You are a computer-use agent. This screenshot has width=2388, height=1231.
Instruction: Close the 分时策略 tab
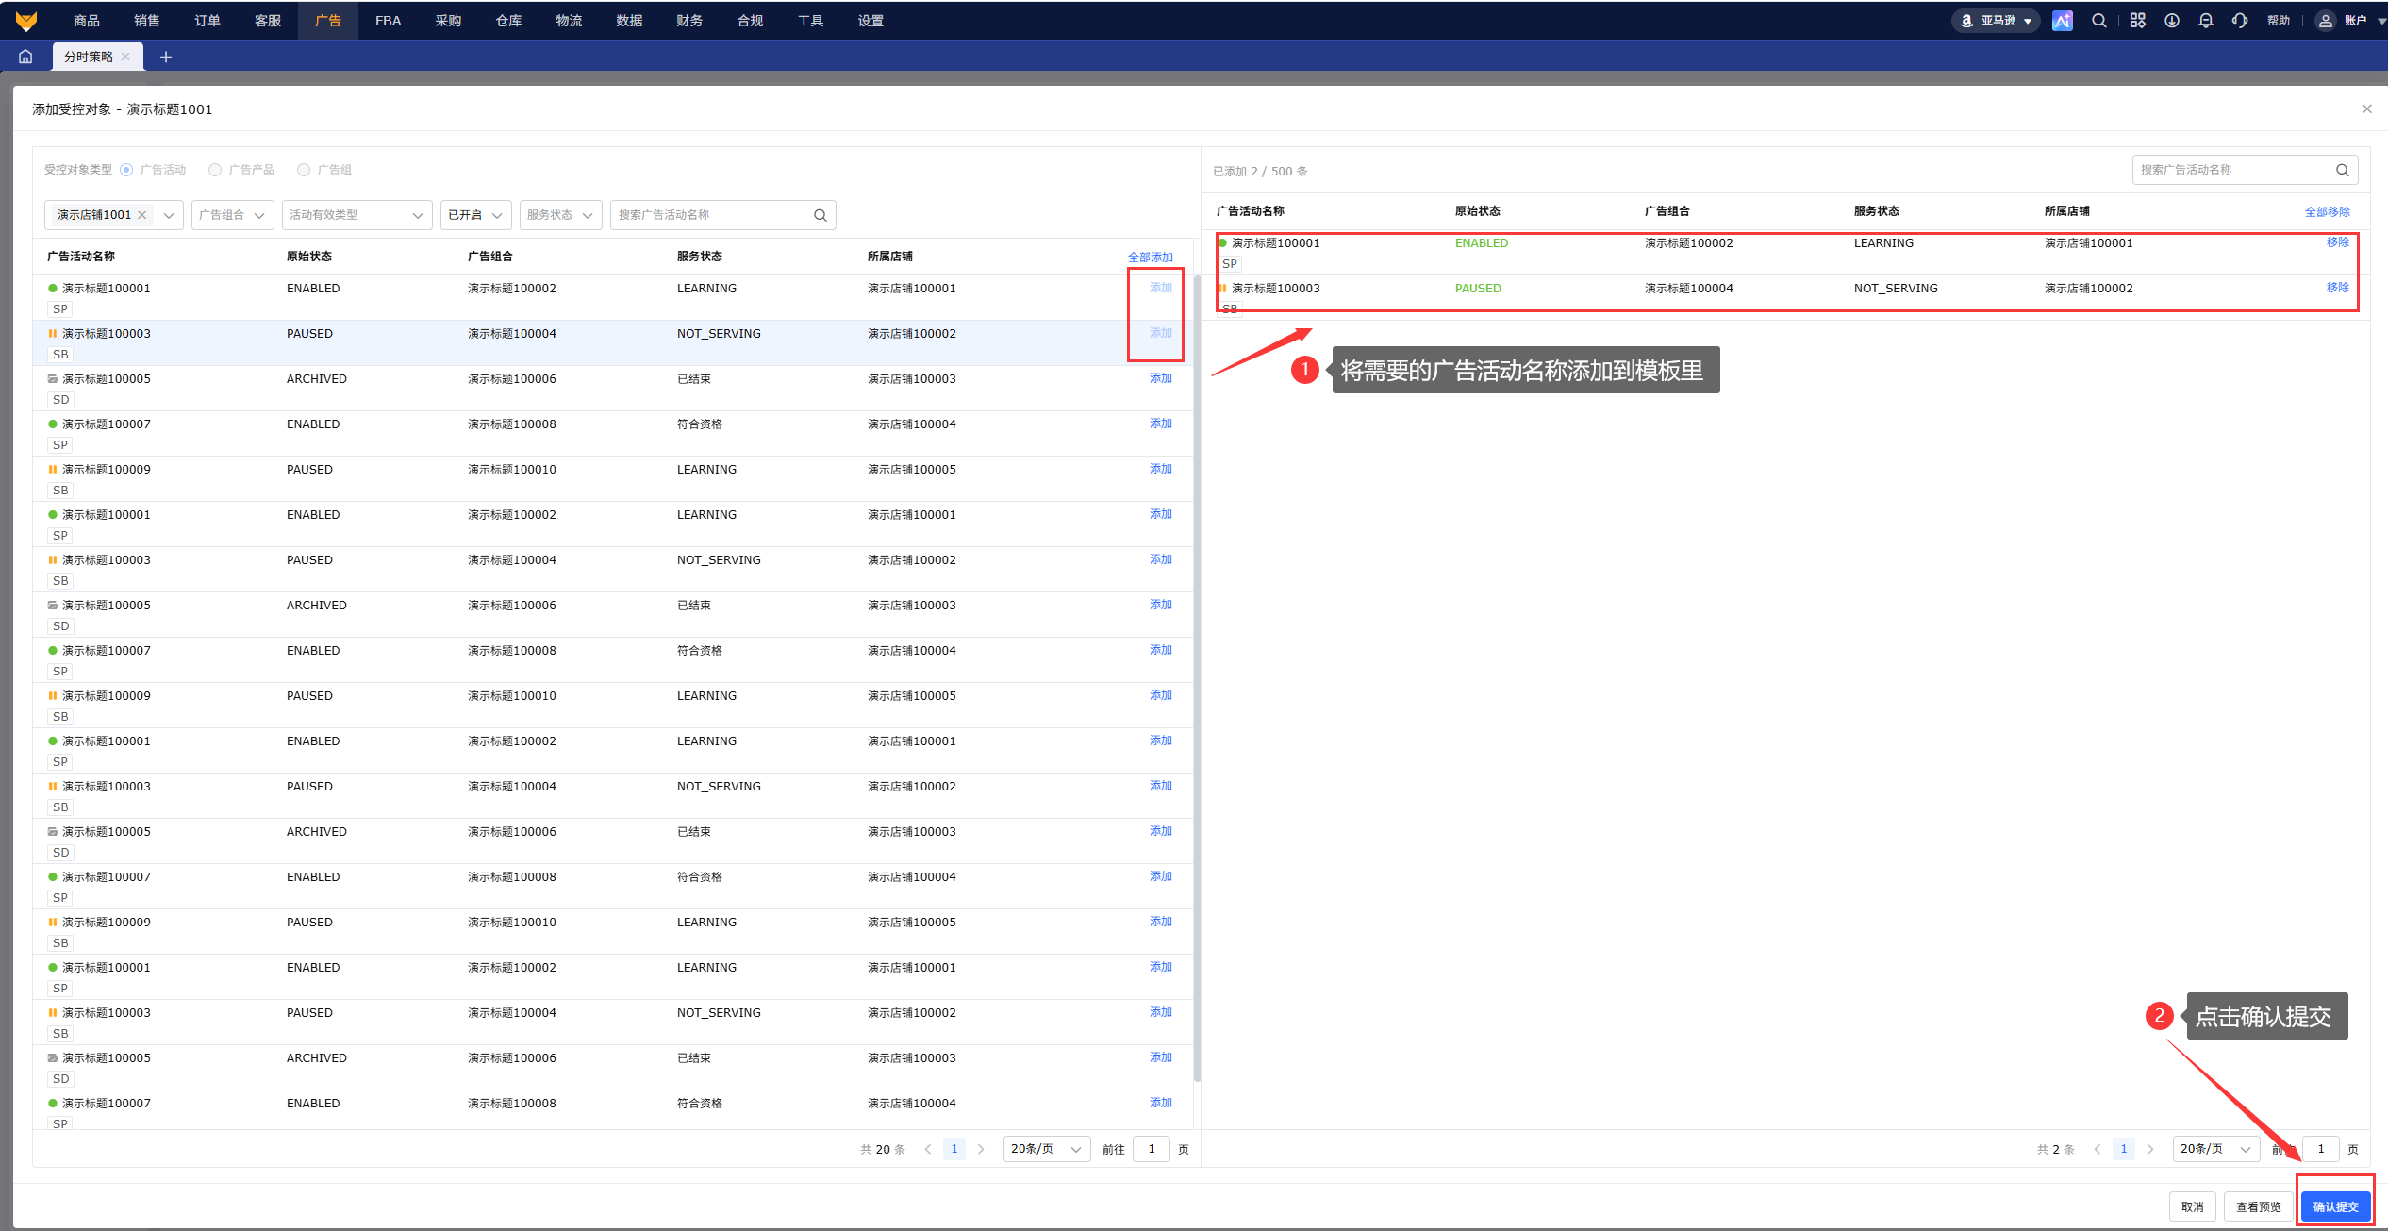point(125,57)
